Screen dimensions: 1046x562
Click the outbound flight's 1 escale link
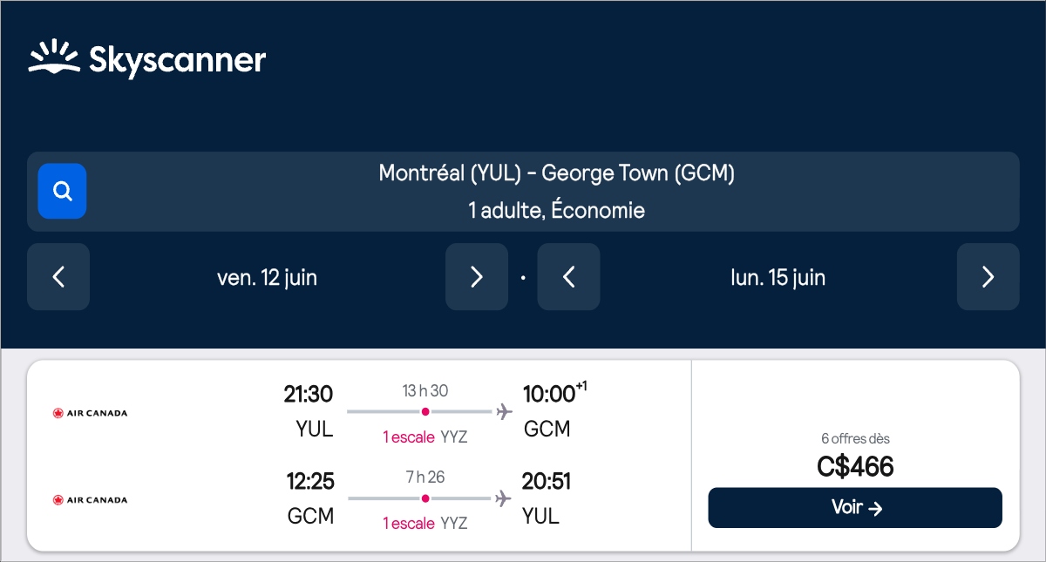pyautogui.click(x=409, y=437)
